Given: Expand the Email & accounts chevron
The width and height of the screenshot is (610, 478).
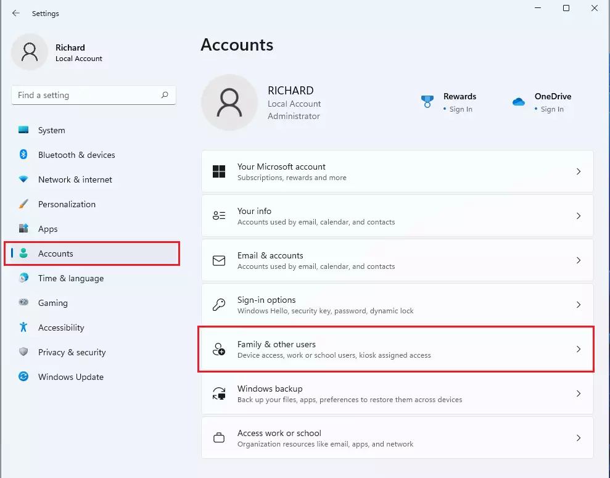Looking at the screenshot, I should (x=579, y=260).
